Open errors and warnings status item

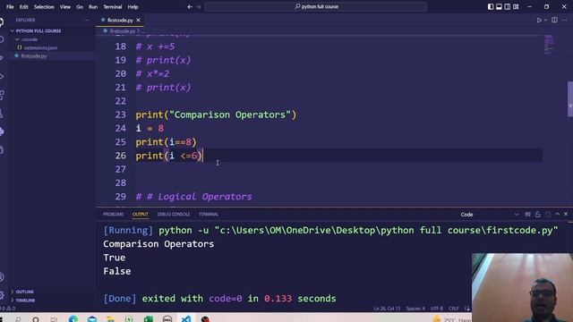8,308
